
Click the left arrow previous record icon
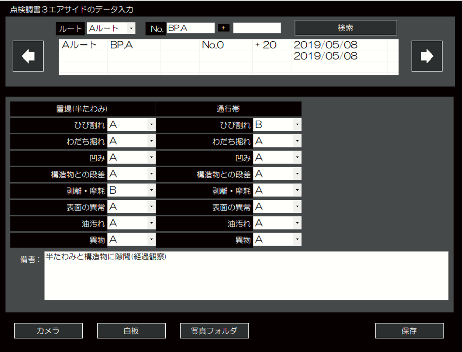(x=28, y=56)
